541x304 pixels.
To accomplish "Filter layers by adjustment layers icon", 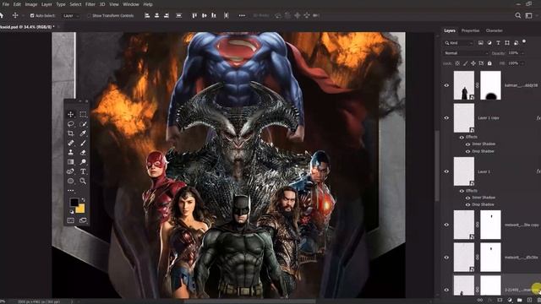I will pyautogui.click(x=489, y=43).
